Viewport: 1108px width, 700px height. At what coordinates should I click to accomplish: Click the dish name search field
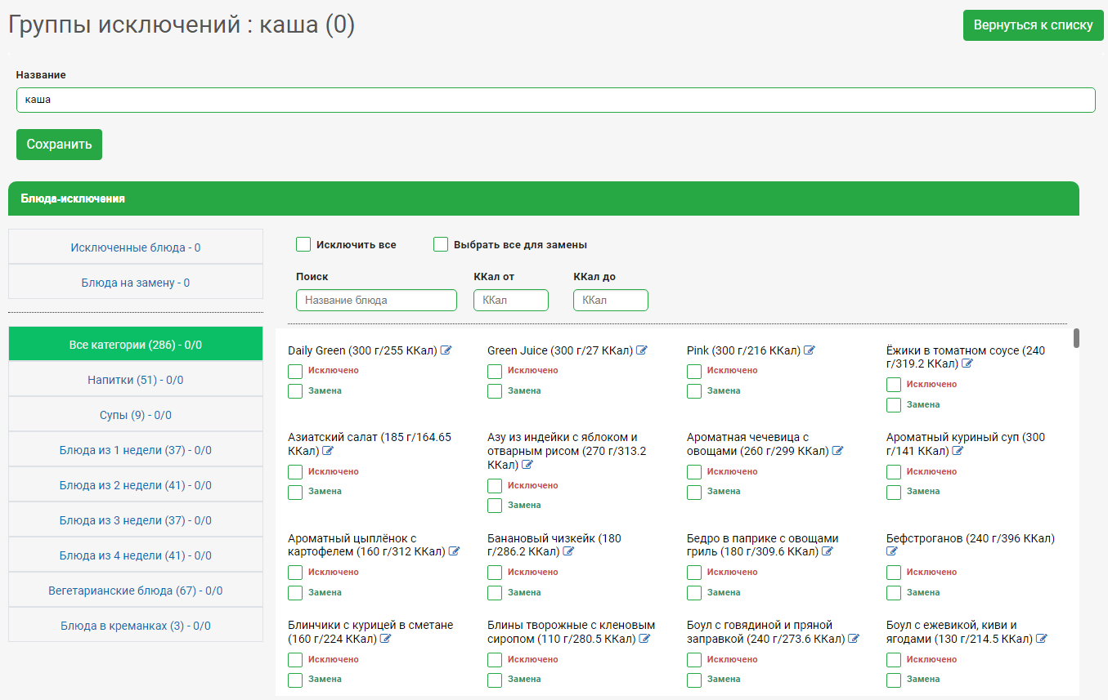[376, 300]
